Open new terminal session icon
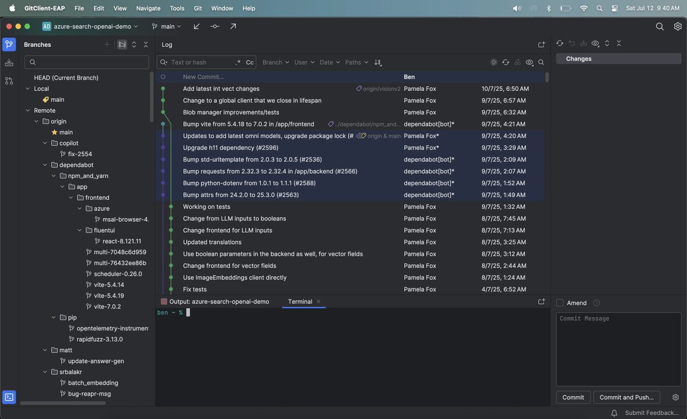687x419 pixels. [542, 301]
